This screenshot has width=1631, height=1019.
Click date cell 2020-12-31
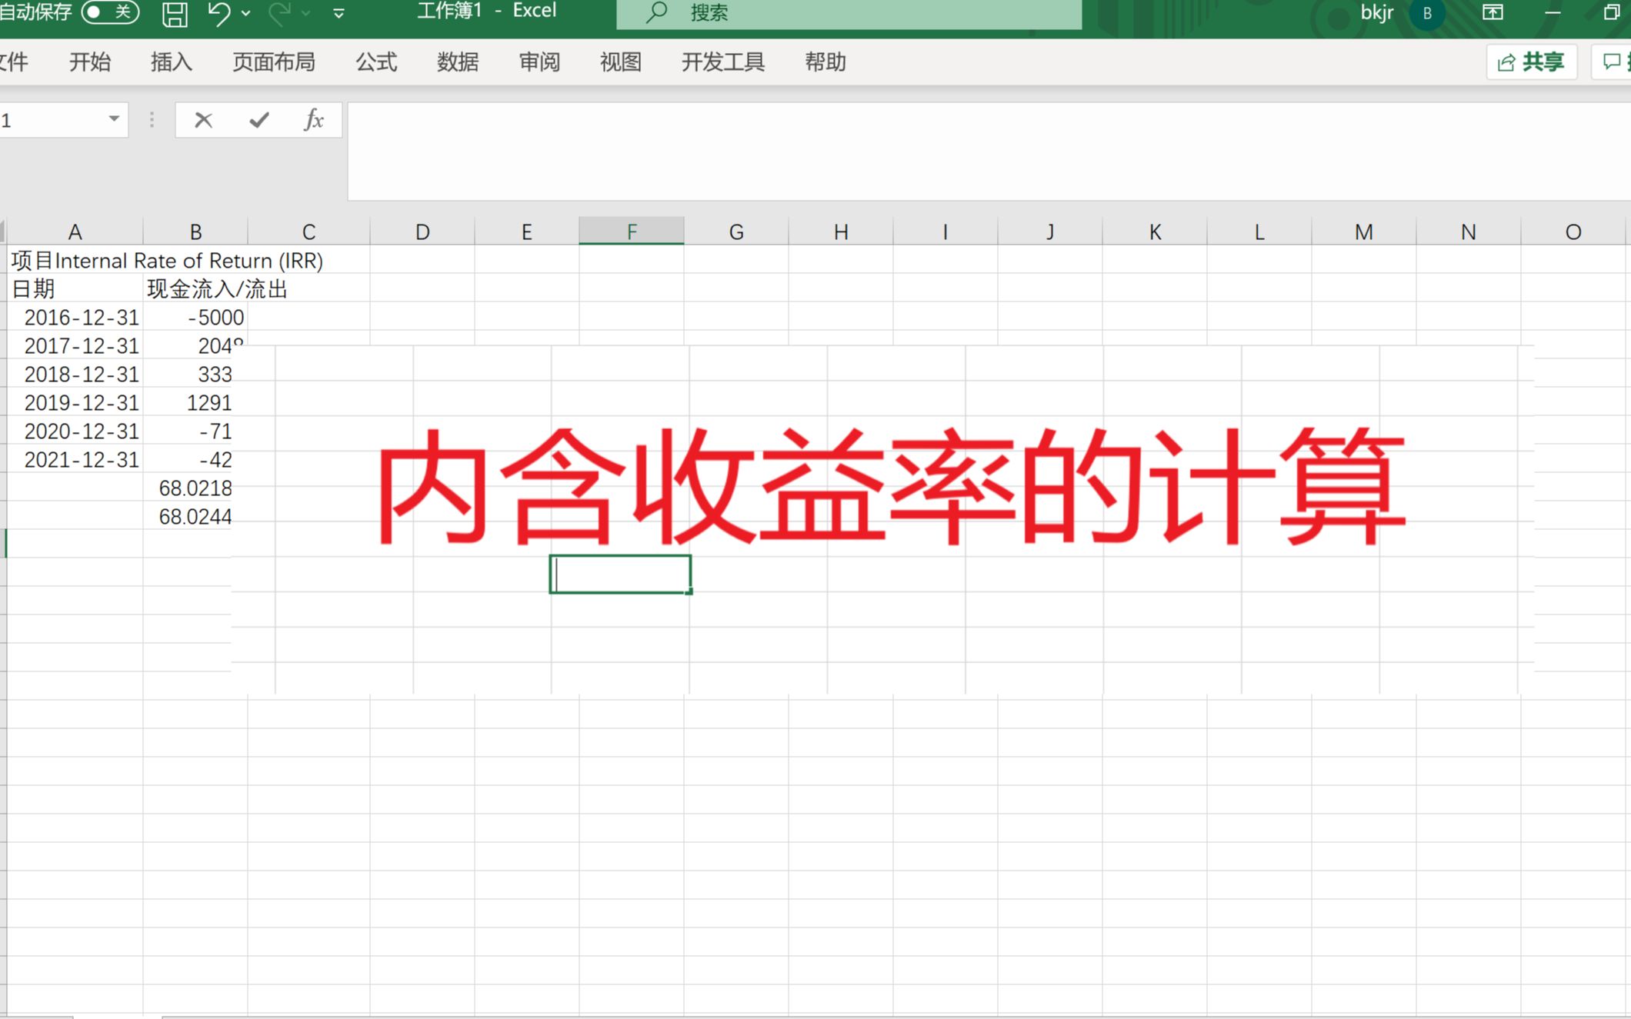click(75, 431)
